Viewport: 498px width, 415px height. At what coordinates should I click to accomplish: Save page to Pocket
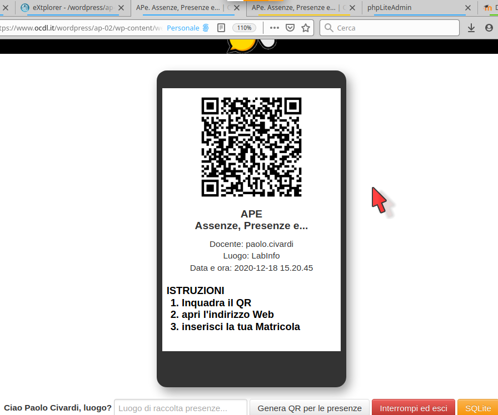click(290, 28)
